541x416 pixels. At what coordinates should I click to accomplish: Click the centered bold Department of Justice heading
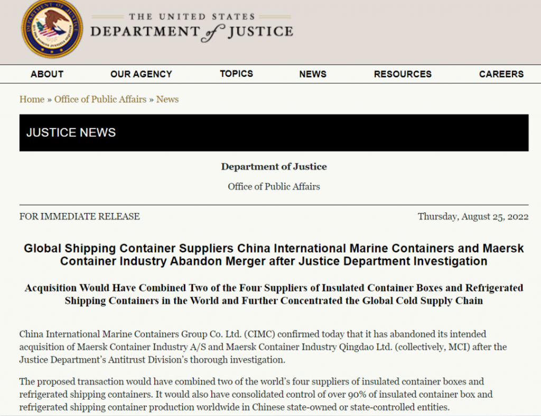[274, 167]
